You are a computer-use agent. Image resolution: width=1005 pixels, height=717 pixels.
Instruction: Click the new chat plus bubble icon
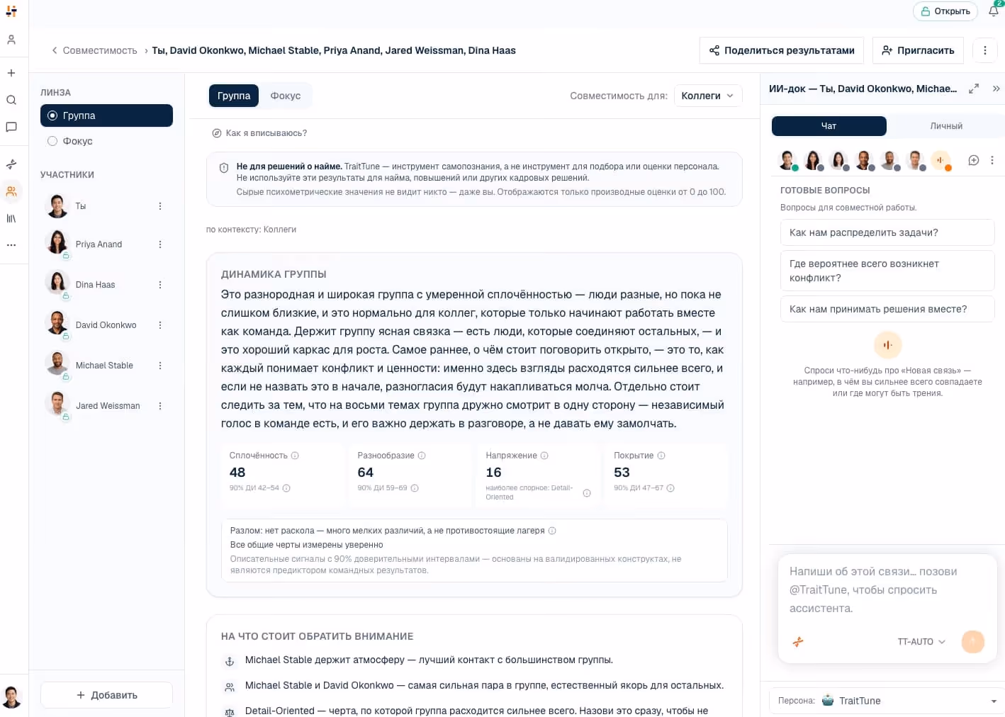(x=974, y=160)
